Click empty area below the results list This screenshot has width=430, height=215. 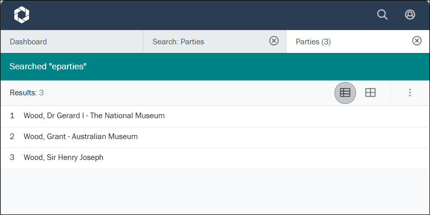[x=214, y=191]
